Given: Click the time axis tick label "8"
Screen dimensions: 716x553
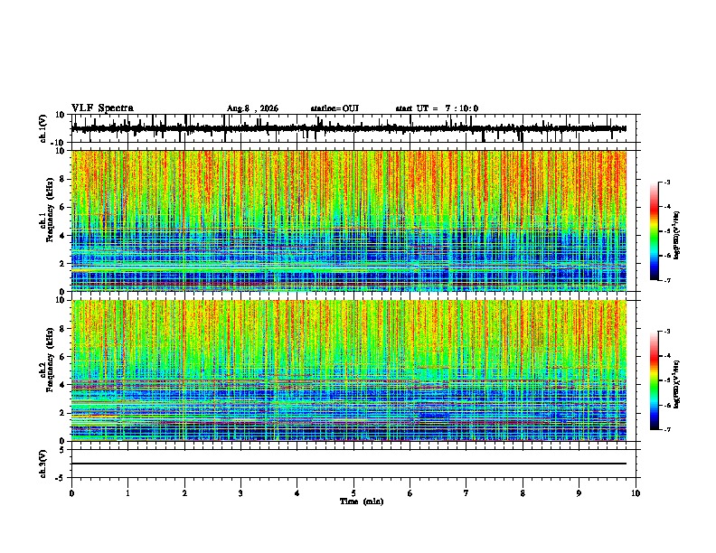Looking at the screenshot, I should 523,493.
